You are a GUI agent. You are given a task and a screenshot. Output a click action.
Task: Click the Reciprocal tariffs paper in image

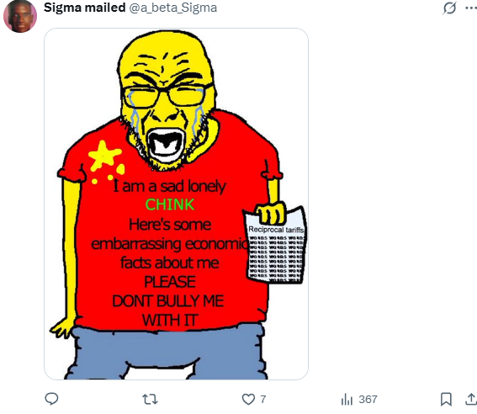275,245
